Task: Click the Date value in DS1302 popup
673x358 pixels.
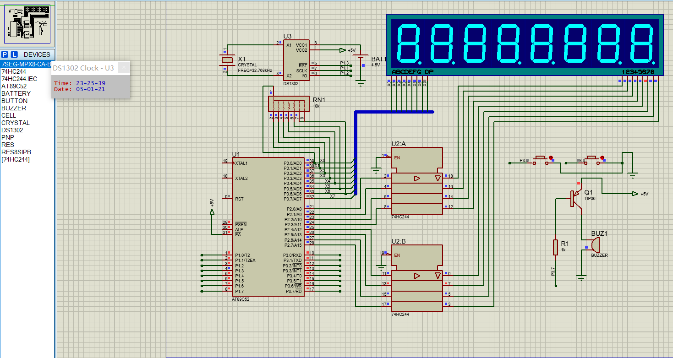Action: (91, 89)
